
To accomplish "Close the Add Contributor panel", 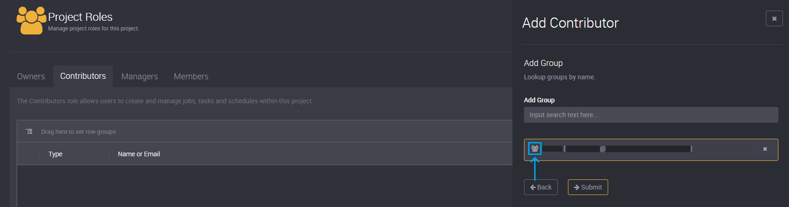I will click(774, 18).
